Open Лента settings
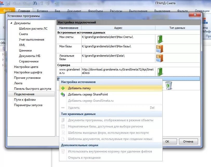Viewport: 211px width, 167px height. click(x=18, y=83)
